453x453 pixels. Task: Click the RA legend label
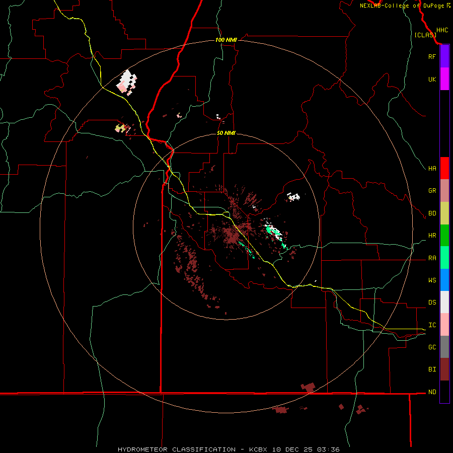pyautogui.click(x=432, y=258)
